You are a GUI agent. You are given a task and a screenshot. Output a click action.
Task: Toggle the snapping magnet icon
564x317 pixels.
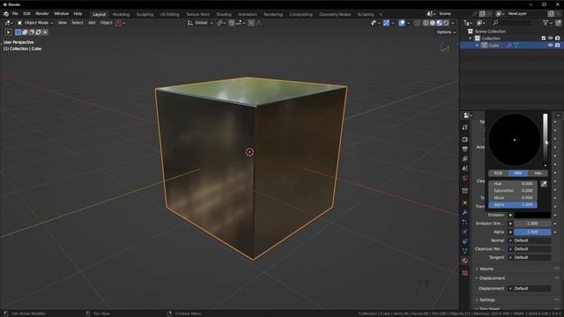coord(232,23)
